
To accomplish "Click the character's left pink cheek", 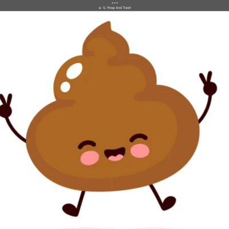I will coord(90,157).
